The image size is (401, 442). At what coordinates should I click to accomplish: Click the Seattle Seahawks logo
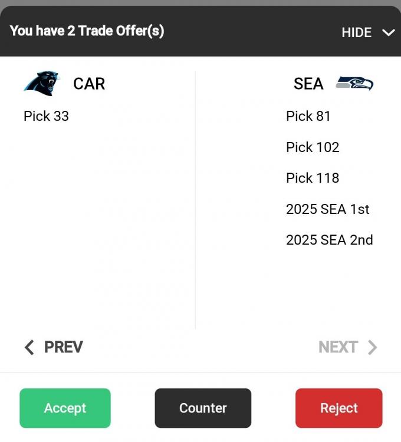click(x=354, y=83)
